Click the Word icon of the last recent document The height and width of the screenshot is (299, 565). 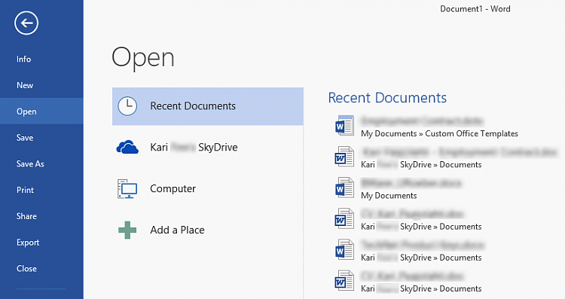(x=344, y=281)
